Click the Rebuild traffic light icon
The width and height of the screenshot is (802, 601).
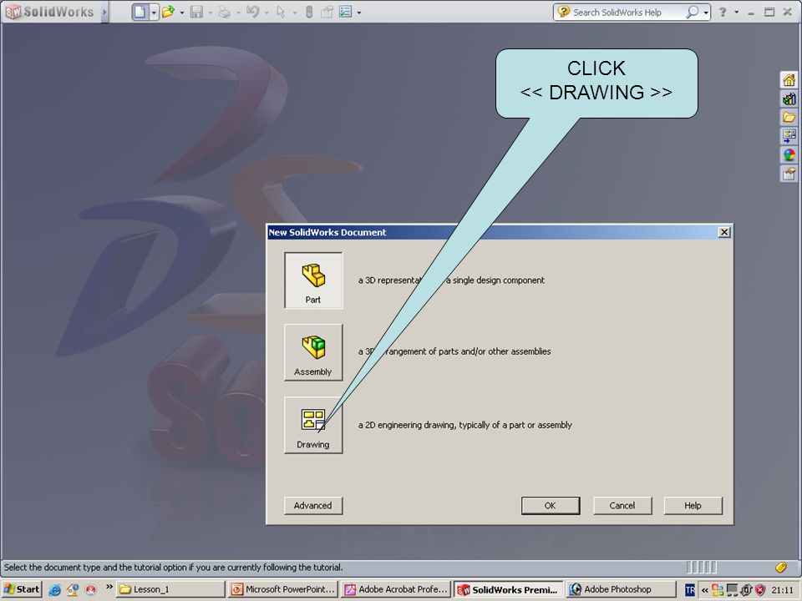coord(309,12)
